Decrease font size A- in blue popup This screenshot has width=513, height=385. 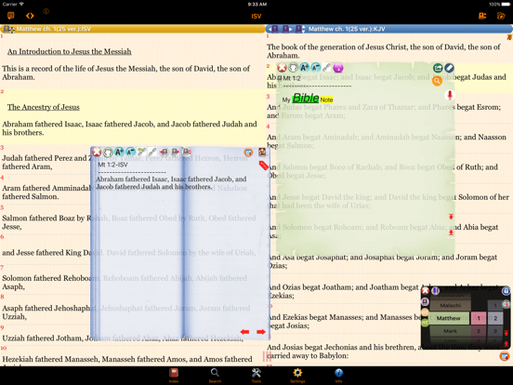point(130,152)
